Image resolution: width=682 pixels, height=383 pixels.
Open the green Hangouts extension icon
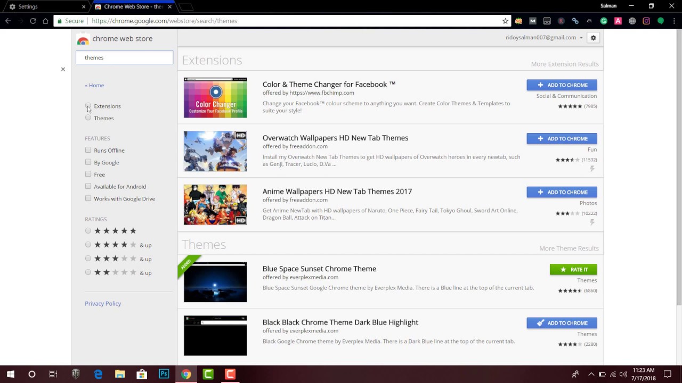(x=661, y=21)
